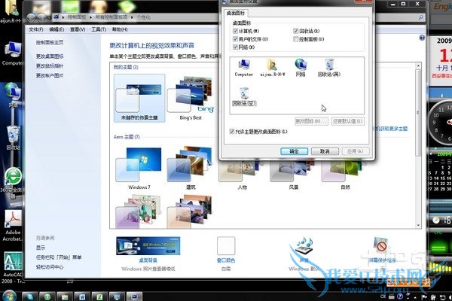Open the 显示 link under See also
This screenshot has height=301, width=452.
click(41, 248)
